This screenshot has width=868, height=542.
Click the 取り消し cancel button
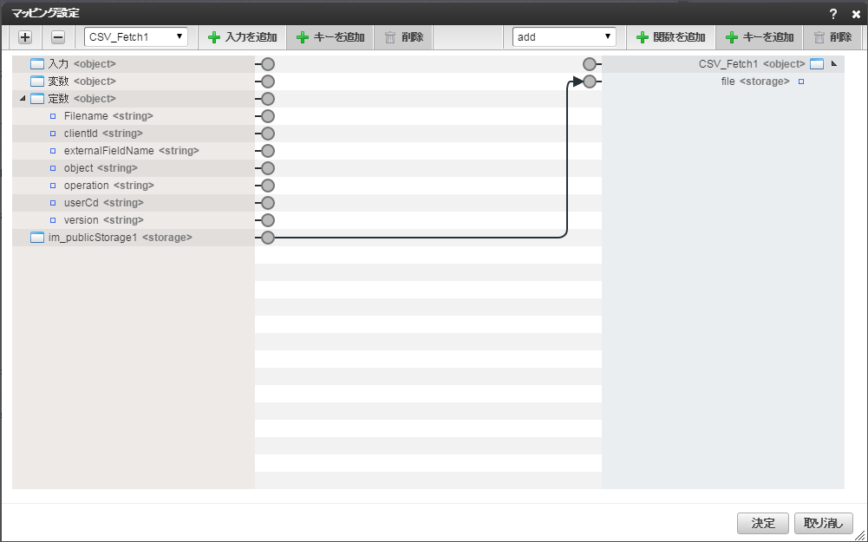[824, 523]
